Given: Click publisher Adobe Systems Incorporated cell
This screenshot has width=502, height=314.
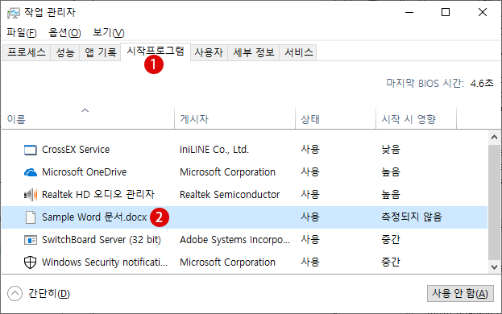Looking at the screenshot, I should click(234, 240).
